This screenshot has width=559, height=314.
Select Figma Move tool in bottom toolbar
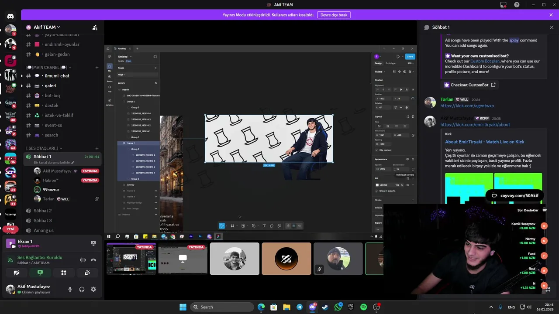click(222, 226)
